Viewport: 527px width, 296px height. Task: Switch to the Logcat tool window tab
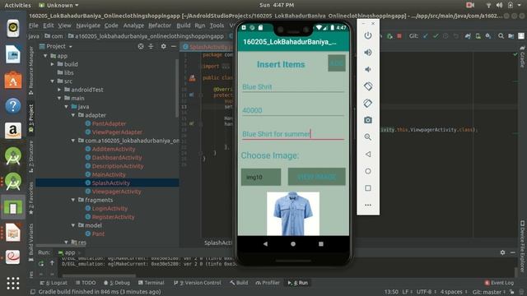[x=54, y=283]
